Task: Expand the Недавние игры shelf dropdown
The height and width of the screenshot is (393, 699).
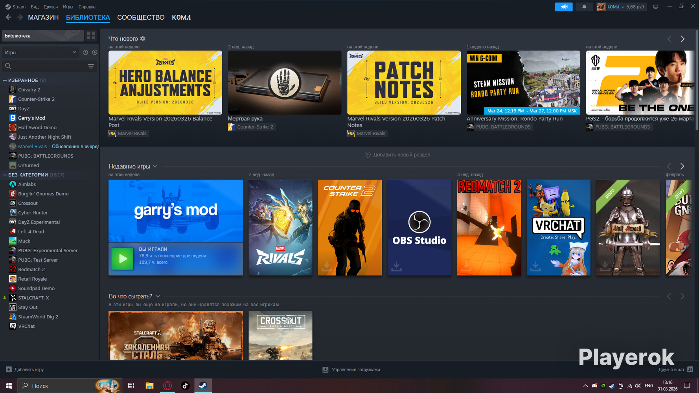Action: pyautogui.click(x=155, y=166)
